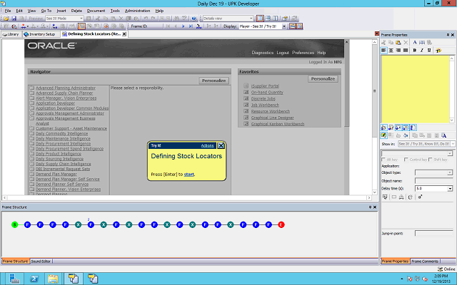Open the Delay time dropdown
Screen dimensions: 457x285
[x=450, y=188]
